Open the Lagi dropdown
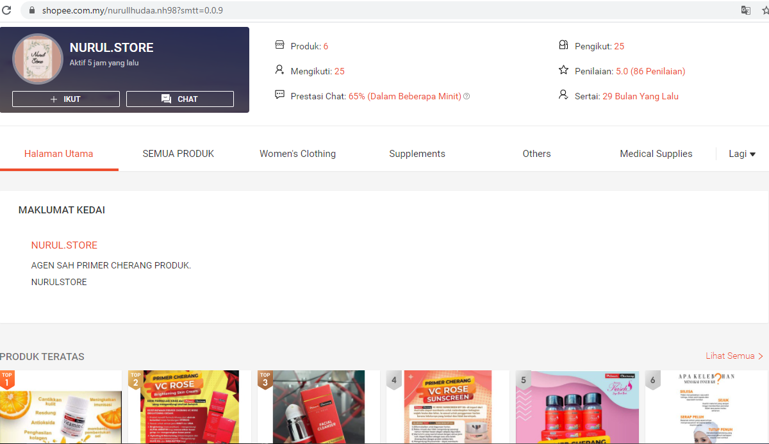The width and height of the screenshot is (769, 444). (x=741, y=154)
